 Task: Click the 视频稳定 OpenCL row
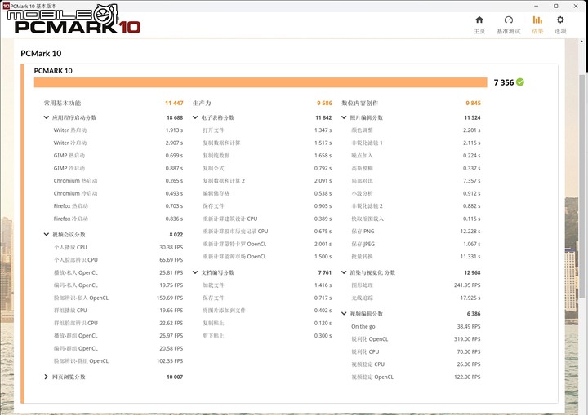[x=416, y=377]
